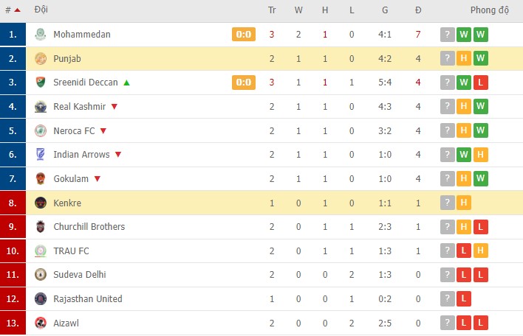The width and height of the screenshot is (523, 336).
Task: Click Kenkre's orange H form badge
Action: (x=464, y=203)
